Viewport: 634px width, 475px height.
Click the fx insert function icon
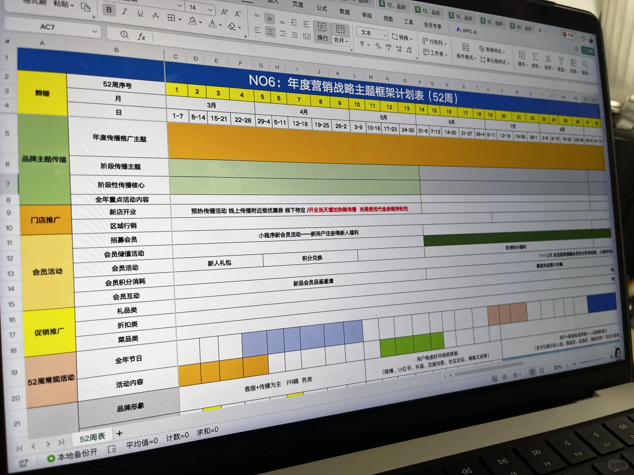click(x=141, y=37)
